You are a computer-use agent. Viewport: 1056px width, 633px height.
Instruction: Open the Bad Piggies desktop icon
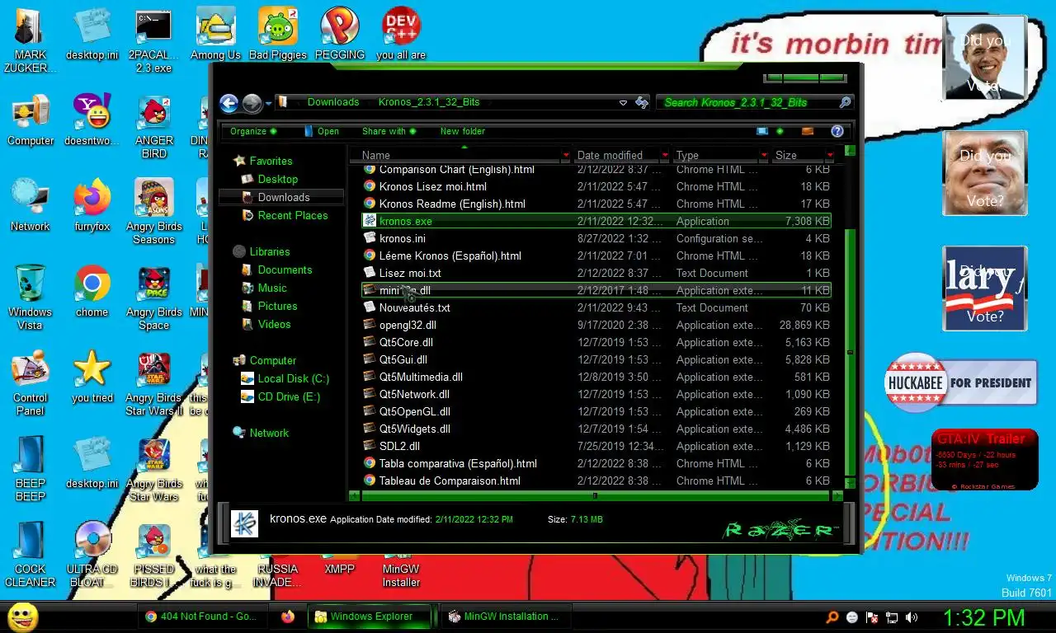[278, 34]
